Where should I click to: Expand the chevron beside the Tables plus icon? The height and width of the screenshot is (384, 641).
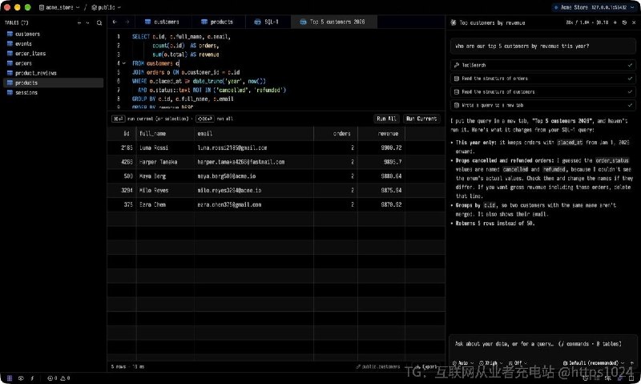[x=87, y=23]
